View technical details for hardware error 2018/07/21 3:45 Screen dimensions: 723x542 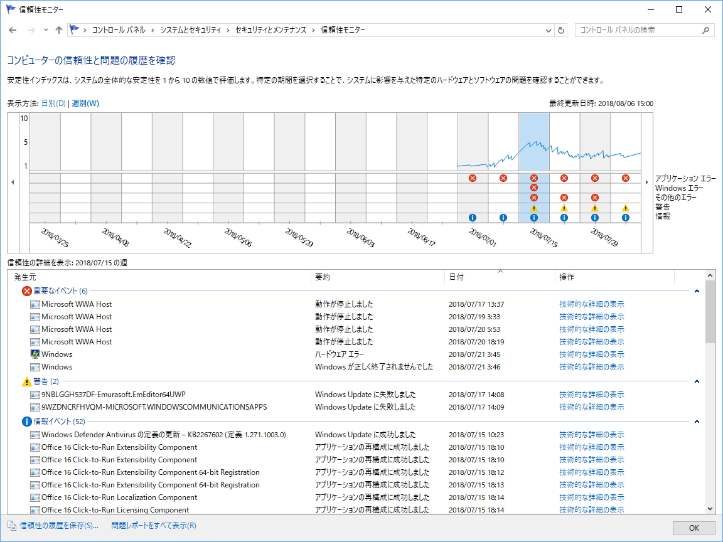(x=592, y=354)
